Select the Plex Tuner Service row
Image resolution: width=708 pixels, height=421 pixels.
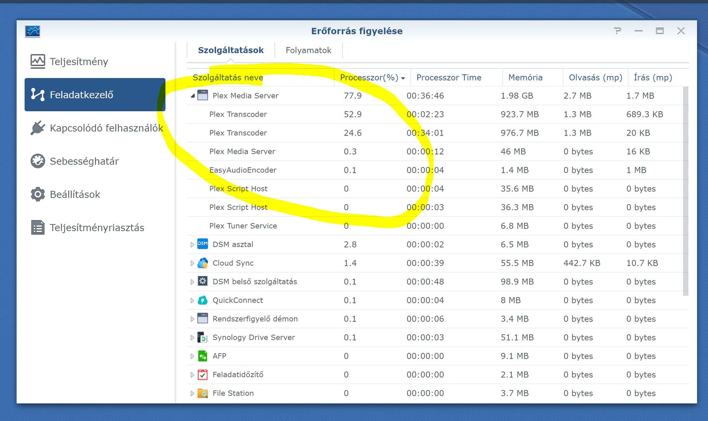[x=435, y=226]
